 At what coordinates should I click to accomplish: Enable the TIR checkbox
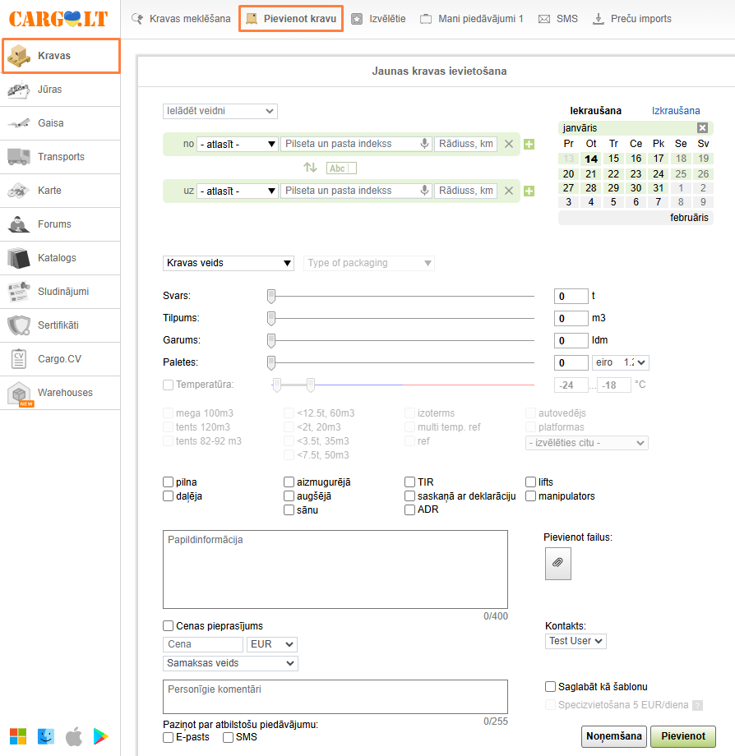(410, 482)
